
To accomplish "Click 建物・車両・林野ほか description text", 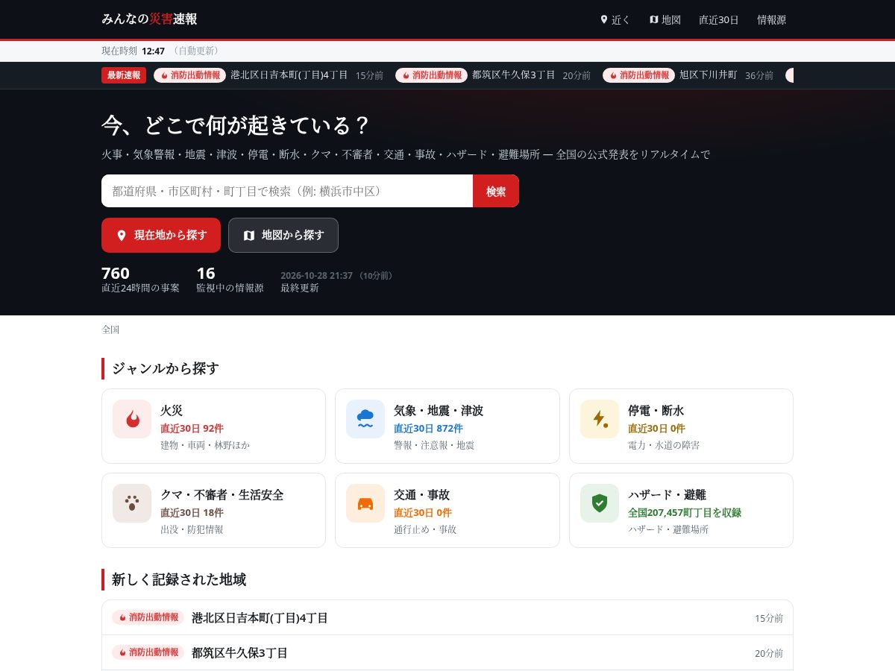I will click(x=205, y=445).
